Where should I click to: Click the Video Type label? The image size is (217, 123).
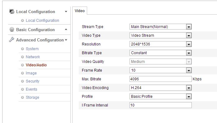[x=91, y=35]
